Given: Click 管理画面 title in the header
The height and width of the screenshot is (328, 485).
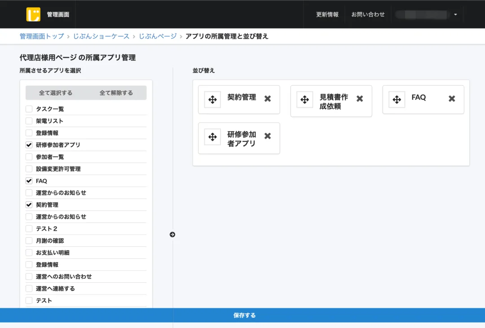Looking at the screenshot, I should click(x=58, y=14).
